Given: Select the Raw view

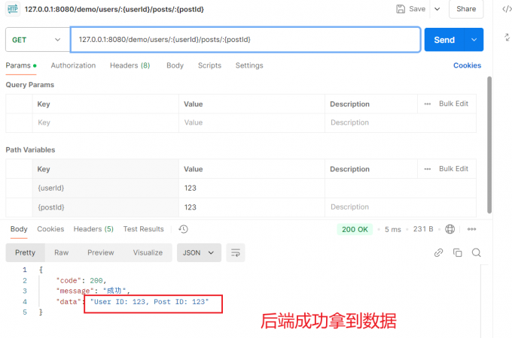Looking at the screenshot, I should [62, 252].
